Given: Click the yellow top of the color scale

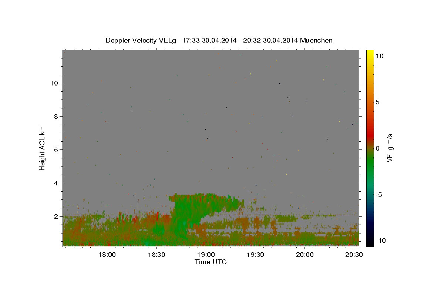Looking at the screenshot, I should tap(370, 52).
